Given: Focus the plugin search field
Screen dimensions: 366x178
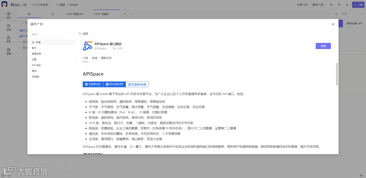Looking at the screenshot, I should (51, 35).
